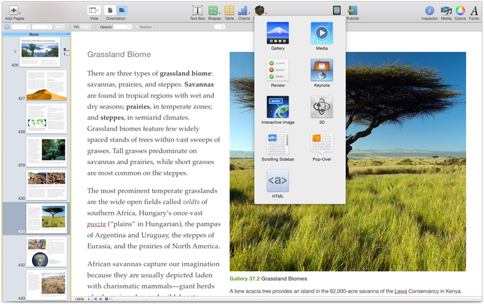Insert a 3D widget
Image resolution: width=484 pixels, height=306 pixels.
[x=322, y=108]
